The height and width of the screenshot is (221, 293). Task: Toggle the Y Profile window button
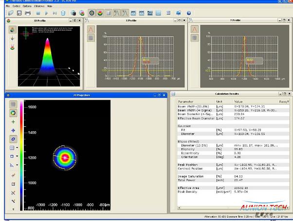tap(125, 13)
